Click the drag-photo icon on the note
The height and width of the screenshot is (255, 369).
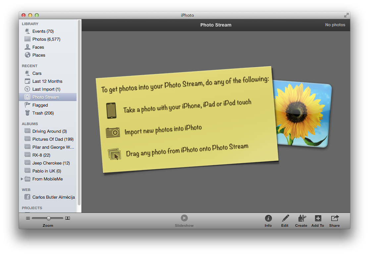(x=114, y=154)
